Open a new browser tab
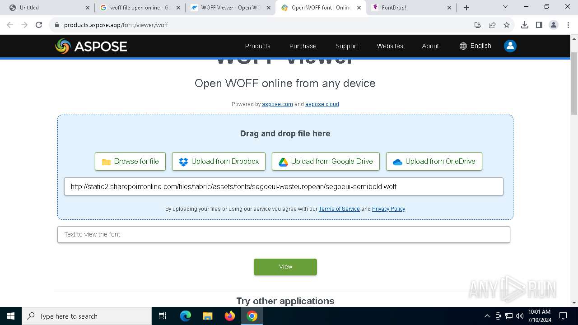 pos(466,8)
